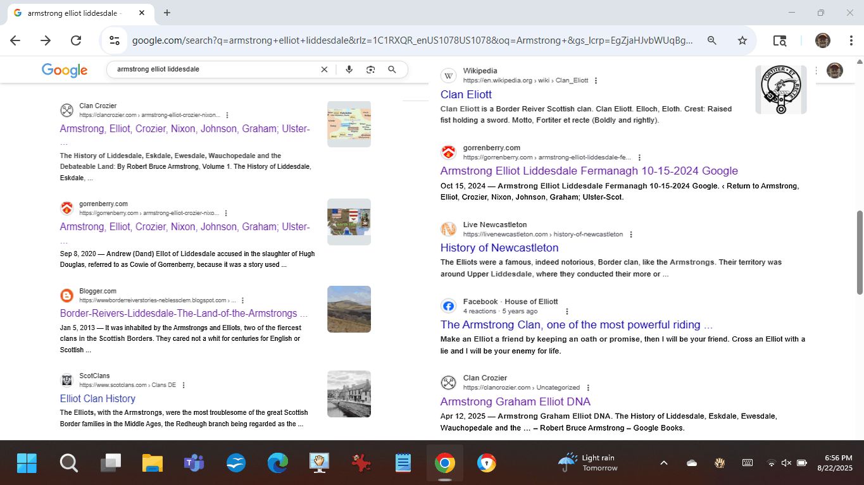View site information icon in address bar
The width and height of the screenshot is (864, 485).
coord(115,40)
